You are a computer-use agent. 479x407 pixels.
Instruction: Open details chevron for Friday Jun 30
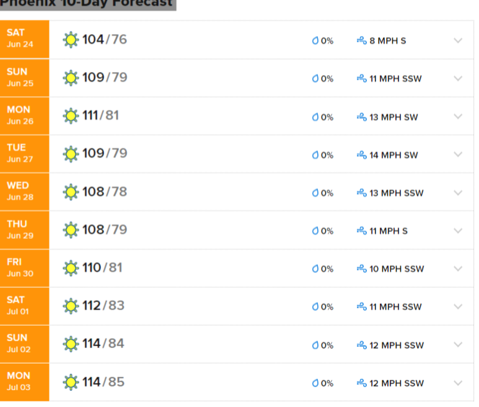coord(458,269)
